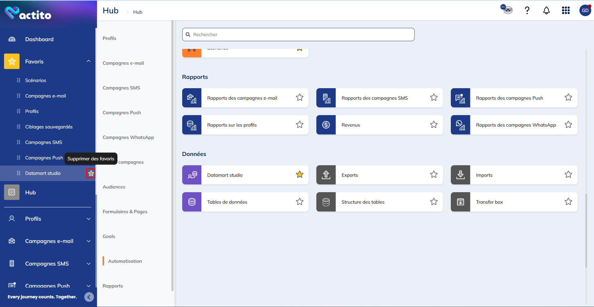
Task: Star the Rapports des campagnes SMS card
Action: pos(433,97)
